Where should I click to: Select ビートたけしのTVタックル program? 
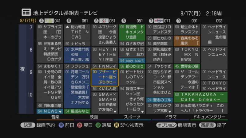click(132, 78)
